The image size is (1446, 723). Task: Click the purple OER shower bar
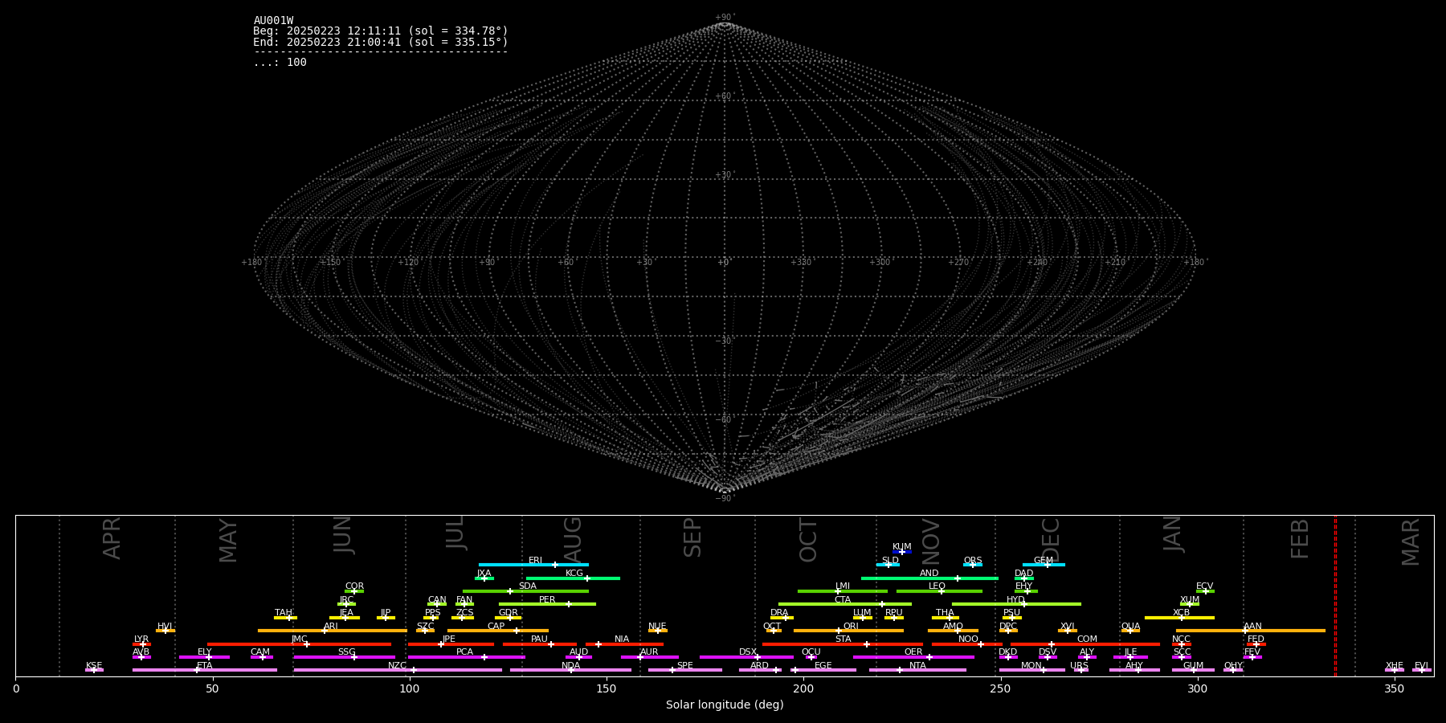click(x=913, y=657)
